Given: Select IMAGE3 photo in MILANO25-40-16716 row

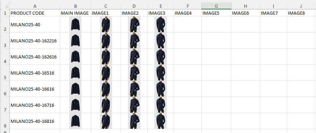Looking at the screenshot, I should point(161,105).
